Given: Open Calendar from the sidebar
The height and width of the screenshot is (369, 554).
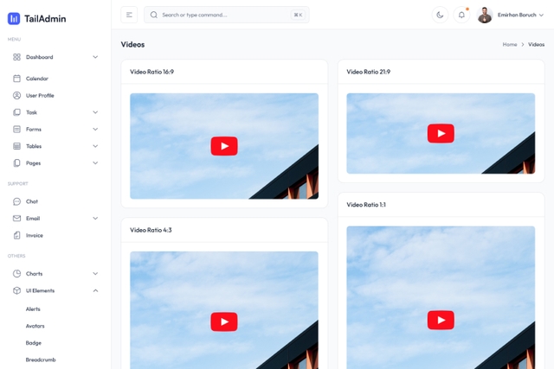Looking at the screenshot, I should tap(37, 79).
